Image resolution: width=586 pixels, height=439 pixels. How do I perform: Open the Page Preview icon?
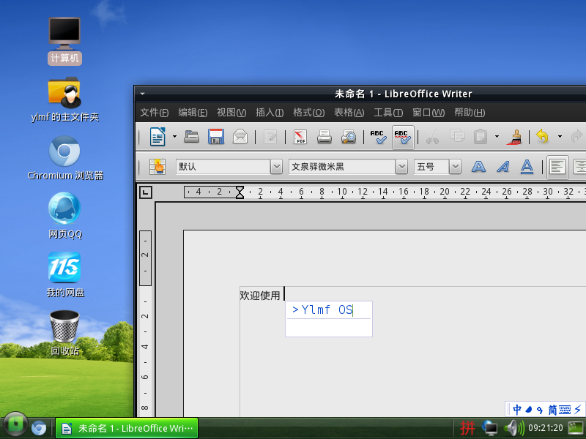tap(349, 136)
